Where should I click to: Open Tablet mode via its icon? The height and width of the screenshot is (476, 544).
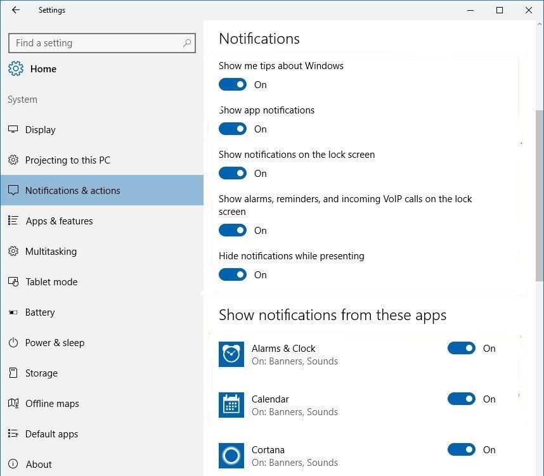[x=13, y=281]
